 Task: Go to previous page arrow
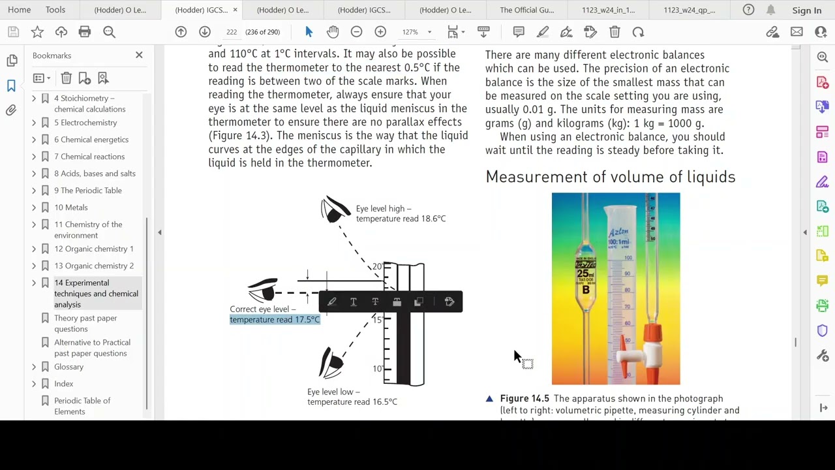coord(181,32)
